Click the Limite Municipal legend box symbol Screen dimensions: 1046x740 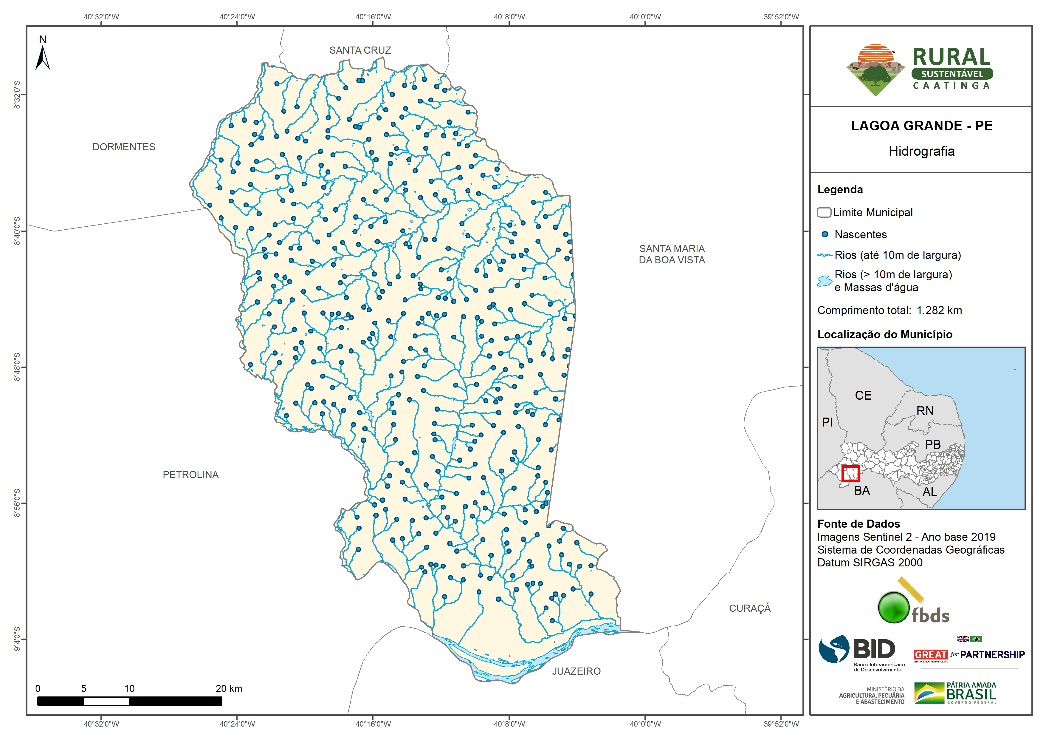point(824,212)
